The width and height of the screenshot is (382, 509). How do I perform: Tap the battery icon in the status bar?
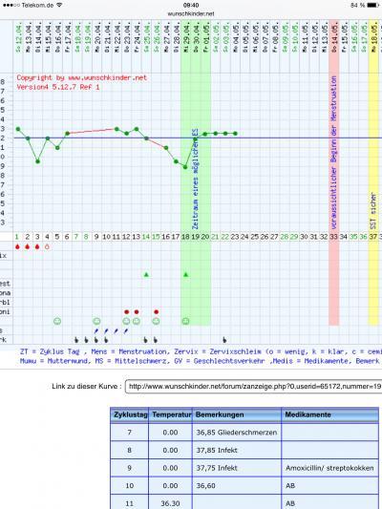[373, 5]
